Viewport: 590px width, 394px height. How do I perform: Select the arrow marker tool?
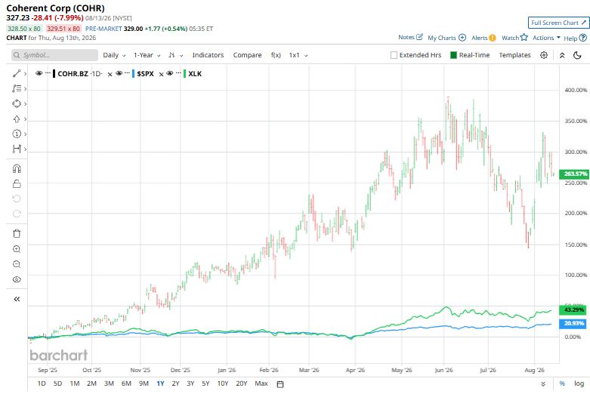(17, 119)
